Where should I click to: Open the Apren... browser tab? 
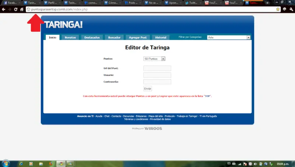coord(173,3)
